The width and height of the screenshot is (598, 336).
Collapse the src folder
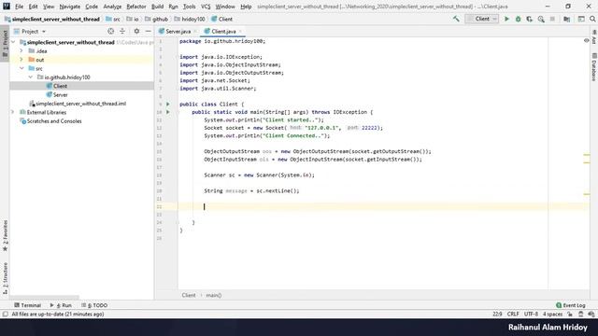(21, 68)
